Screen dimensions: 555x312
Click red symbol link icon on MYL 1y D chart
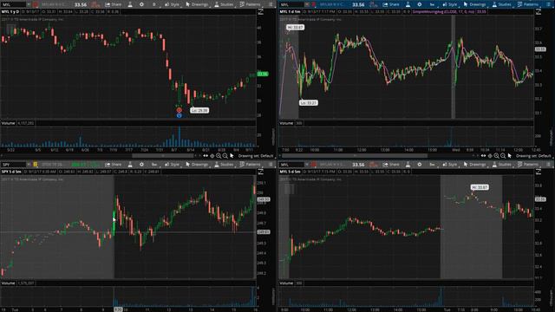point(36,4)
